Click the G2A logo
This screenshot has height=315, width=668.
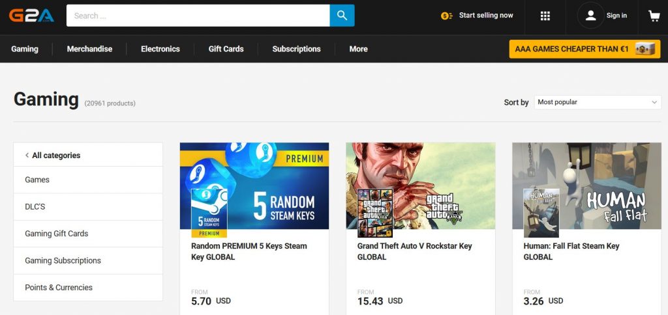click(31, 16)
